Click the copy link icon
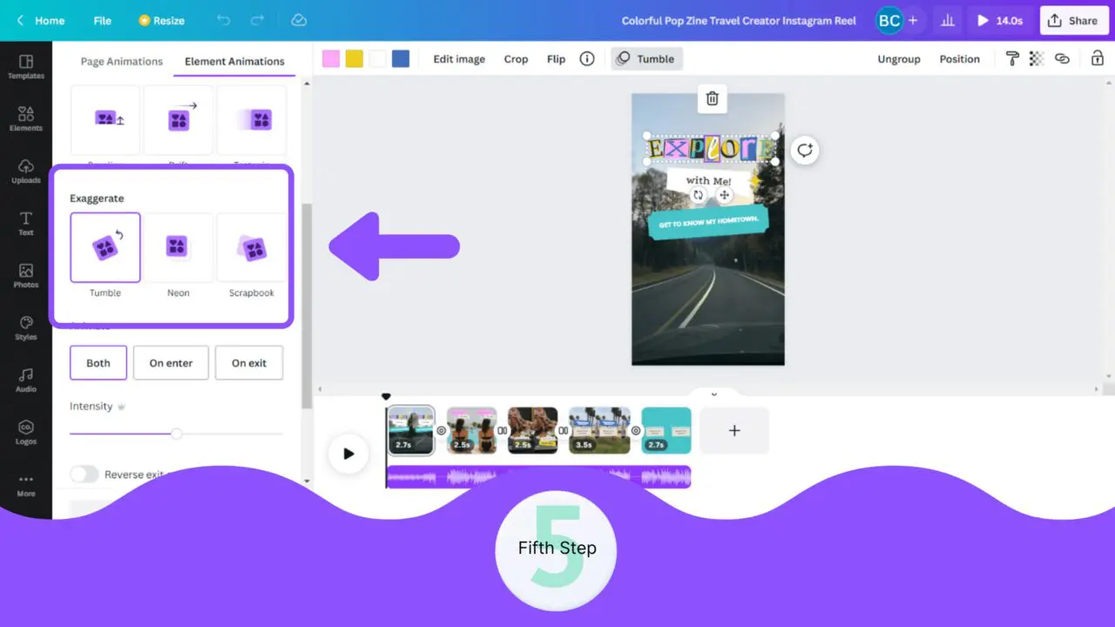Screen dimensions: 1115x627 [1062, 58]
